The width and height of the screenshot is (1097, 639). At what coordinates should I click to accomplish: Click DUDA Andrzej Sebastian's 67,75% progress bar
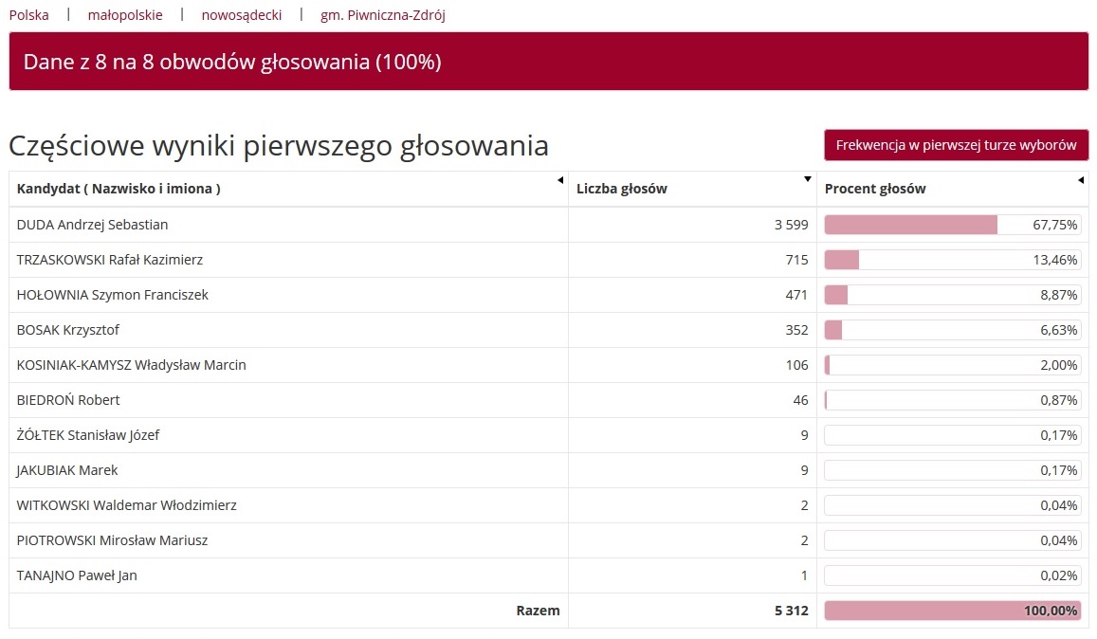[952, 225]
